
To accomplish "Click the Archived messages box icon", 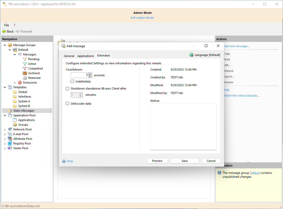I will pos(25,73).
